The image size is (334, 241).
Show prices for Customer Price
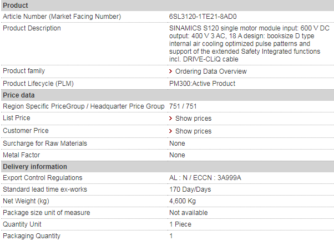[x=193, y=131]
